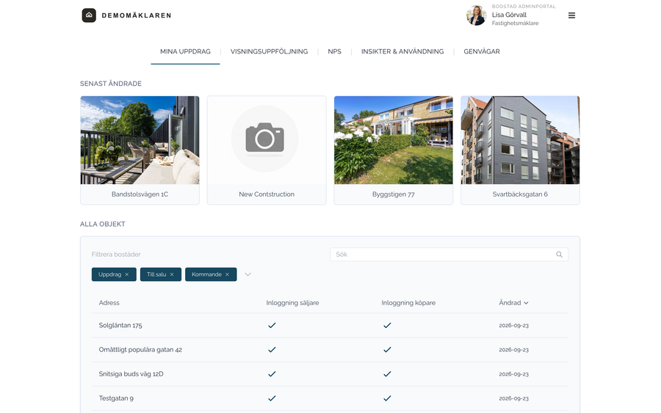Click buyer login checkmark for Solgläntan 175
The height and width of the screenshot is (413, 661).
(x=387, y=325)
